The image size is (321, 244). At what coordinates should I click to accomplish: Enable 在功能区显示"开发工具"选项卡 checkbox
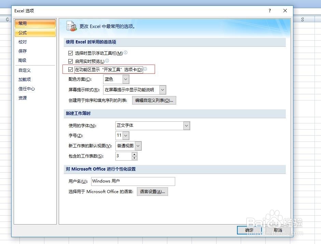[70, 69]
